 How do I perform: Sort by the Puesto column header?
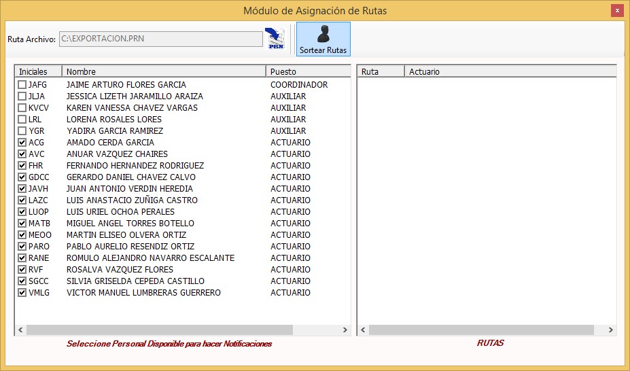(308, 71)
